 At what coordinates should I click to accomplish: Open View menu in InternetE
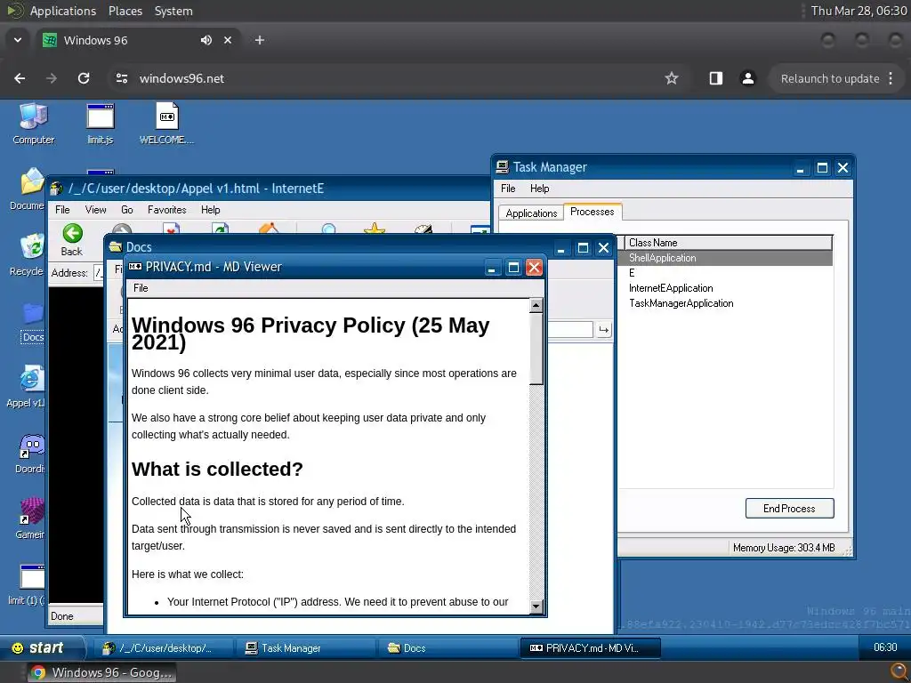click(x=96, y=210)
